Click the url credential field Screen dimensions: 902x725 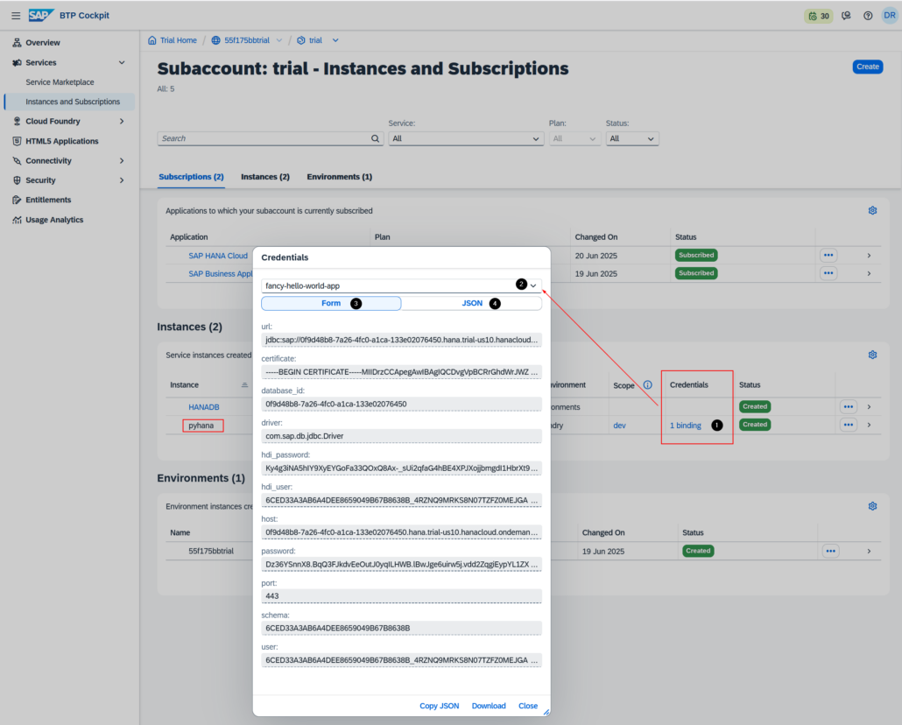[x=402, y=340]
